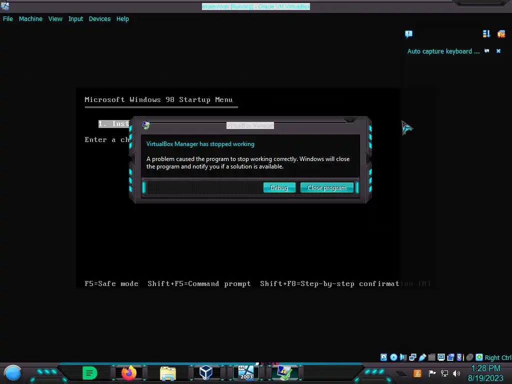Click 'VirtualBox Manager has stopped working' heading
512x384 pixels.
[x=200, y=144]
